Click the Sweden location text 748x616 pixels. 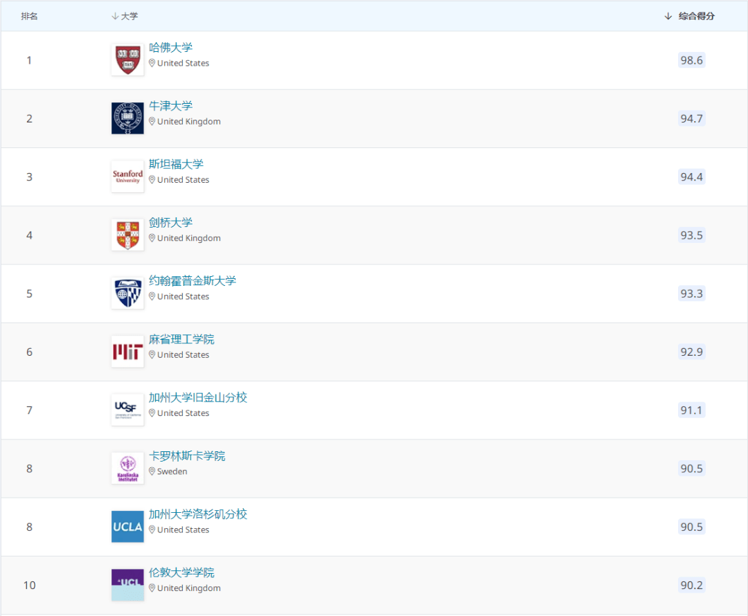[x=172, y=471]
